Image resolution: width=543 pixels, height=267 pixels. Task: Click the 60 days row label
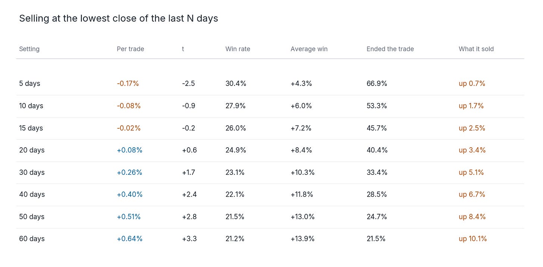point(32,239)
